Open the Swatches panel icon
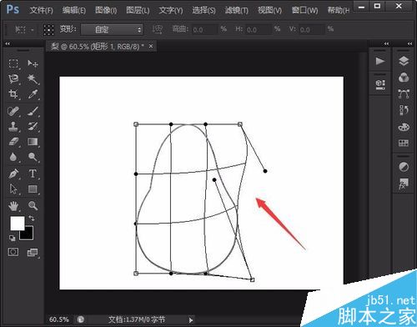This screenshot has width=417, height=327. (404, 143)
